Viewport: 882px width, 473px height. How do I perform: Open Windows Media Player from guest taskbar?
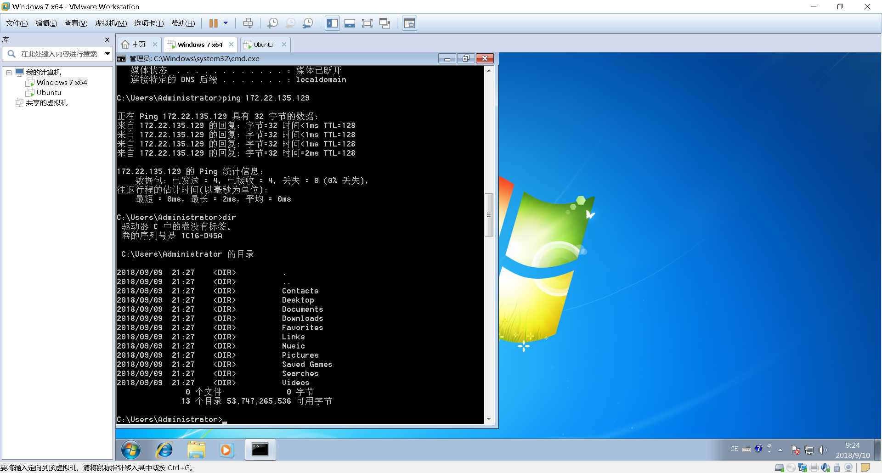[226, 450]
